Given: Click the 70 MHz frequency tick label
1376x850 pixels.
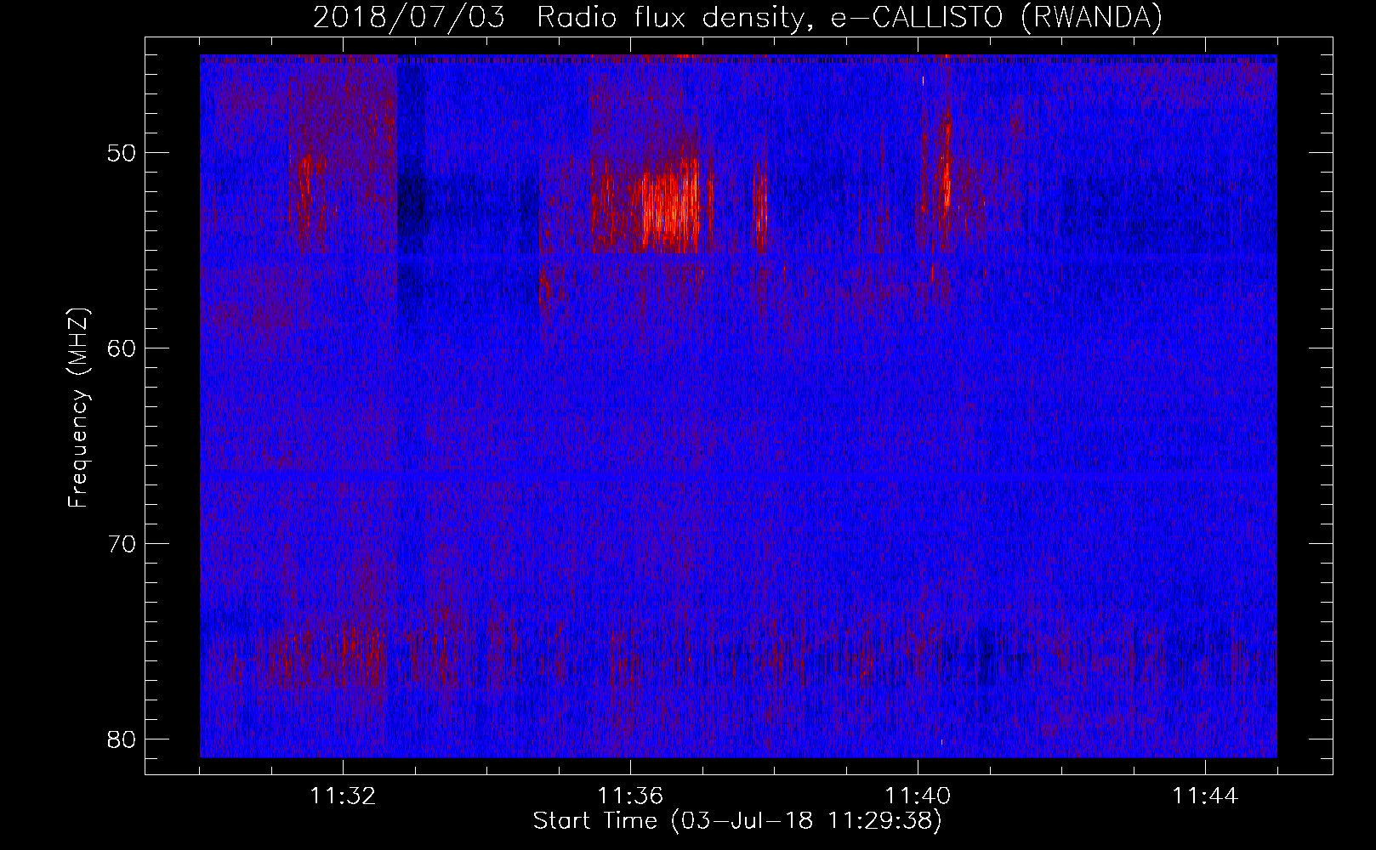Looking at the screenshot, I should click(122, 543).
